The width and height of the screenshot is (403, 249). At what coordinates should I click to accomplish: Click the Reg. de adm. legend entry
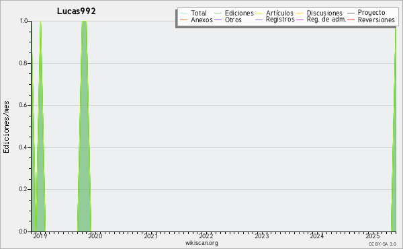pos(321,20)
